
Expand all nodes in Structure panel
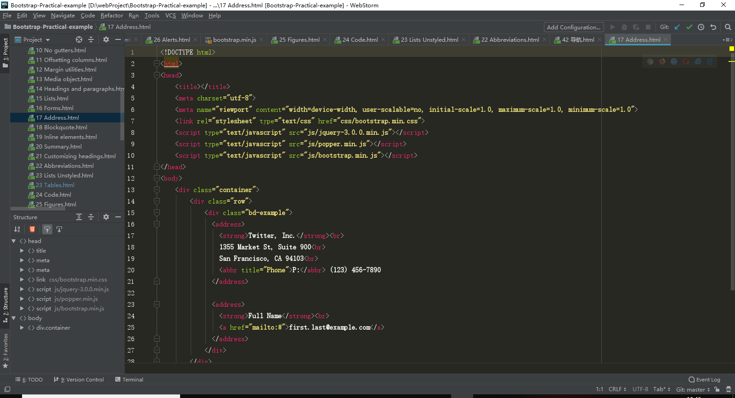[79, 217]
